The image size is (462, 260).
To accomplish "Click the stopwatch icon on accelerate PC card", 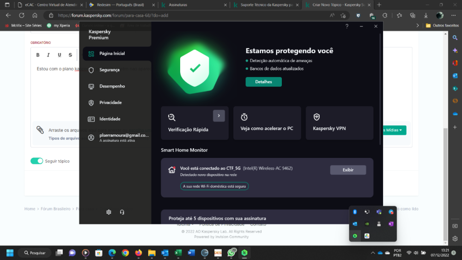I will point(244,117).
